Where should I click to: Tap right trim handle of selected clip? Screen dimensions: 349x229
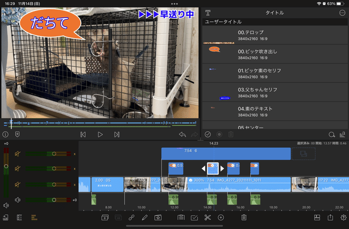222,168
